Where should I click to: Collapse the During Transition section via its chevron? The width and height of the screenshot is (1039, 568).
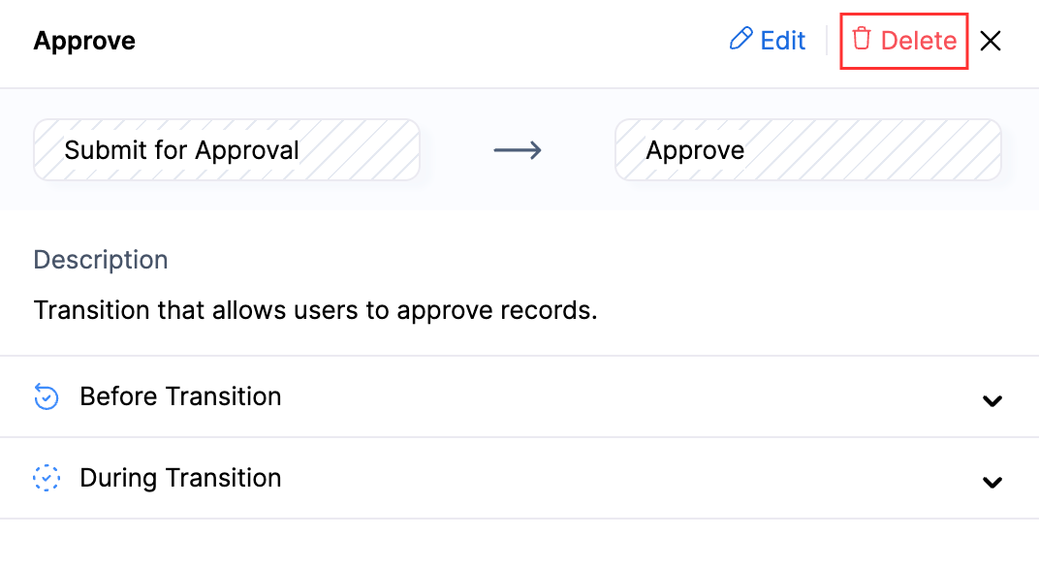992,482
